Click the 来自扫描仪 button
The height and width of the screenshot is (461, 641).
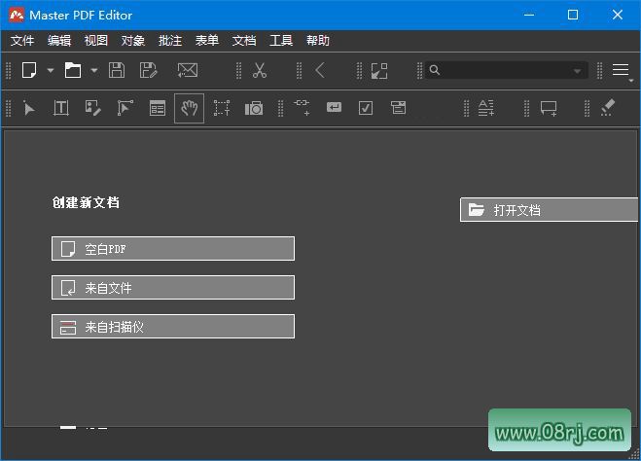point(173,327)
